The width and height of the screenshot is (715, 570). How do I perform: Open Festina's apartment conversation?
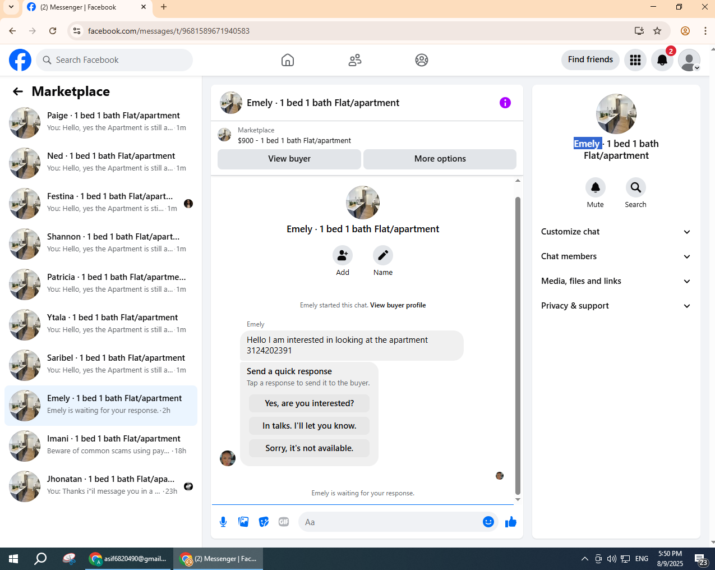point(101,204)
